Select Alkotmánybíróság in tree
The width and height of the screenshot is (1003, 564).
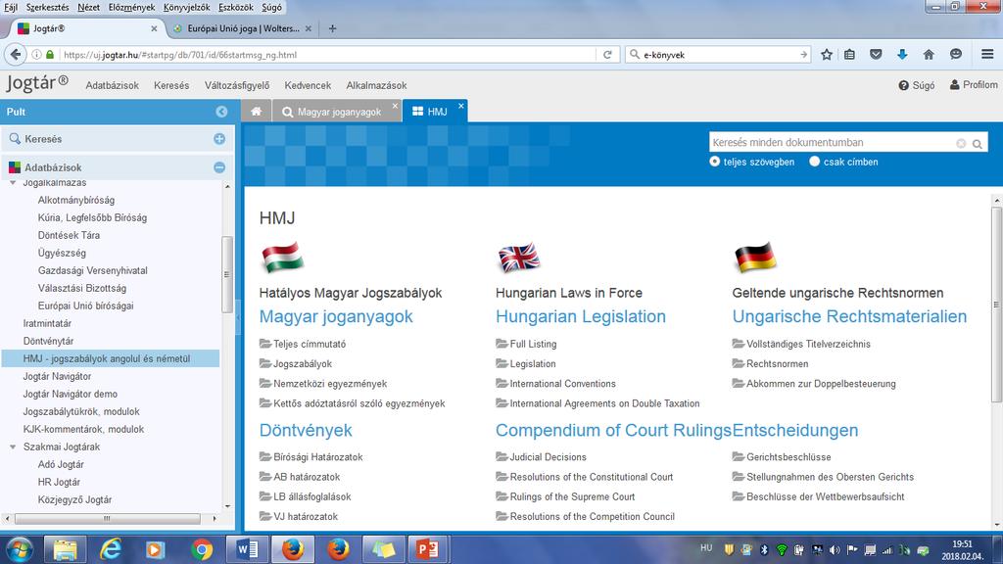pos(76,200)
